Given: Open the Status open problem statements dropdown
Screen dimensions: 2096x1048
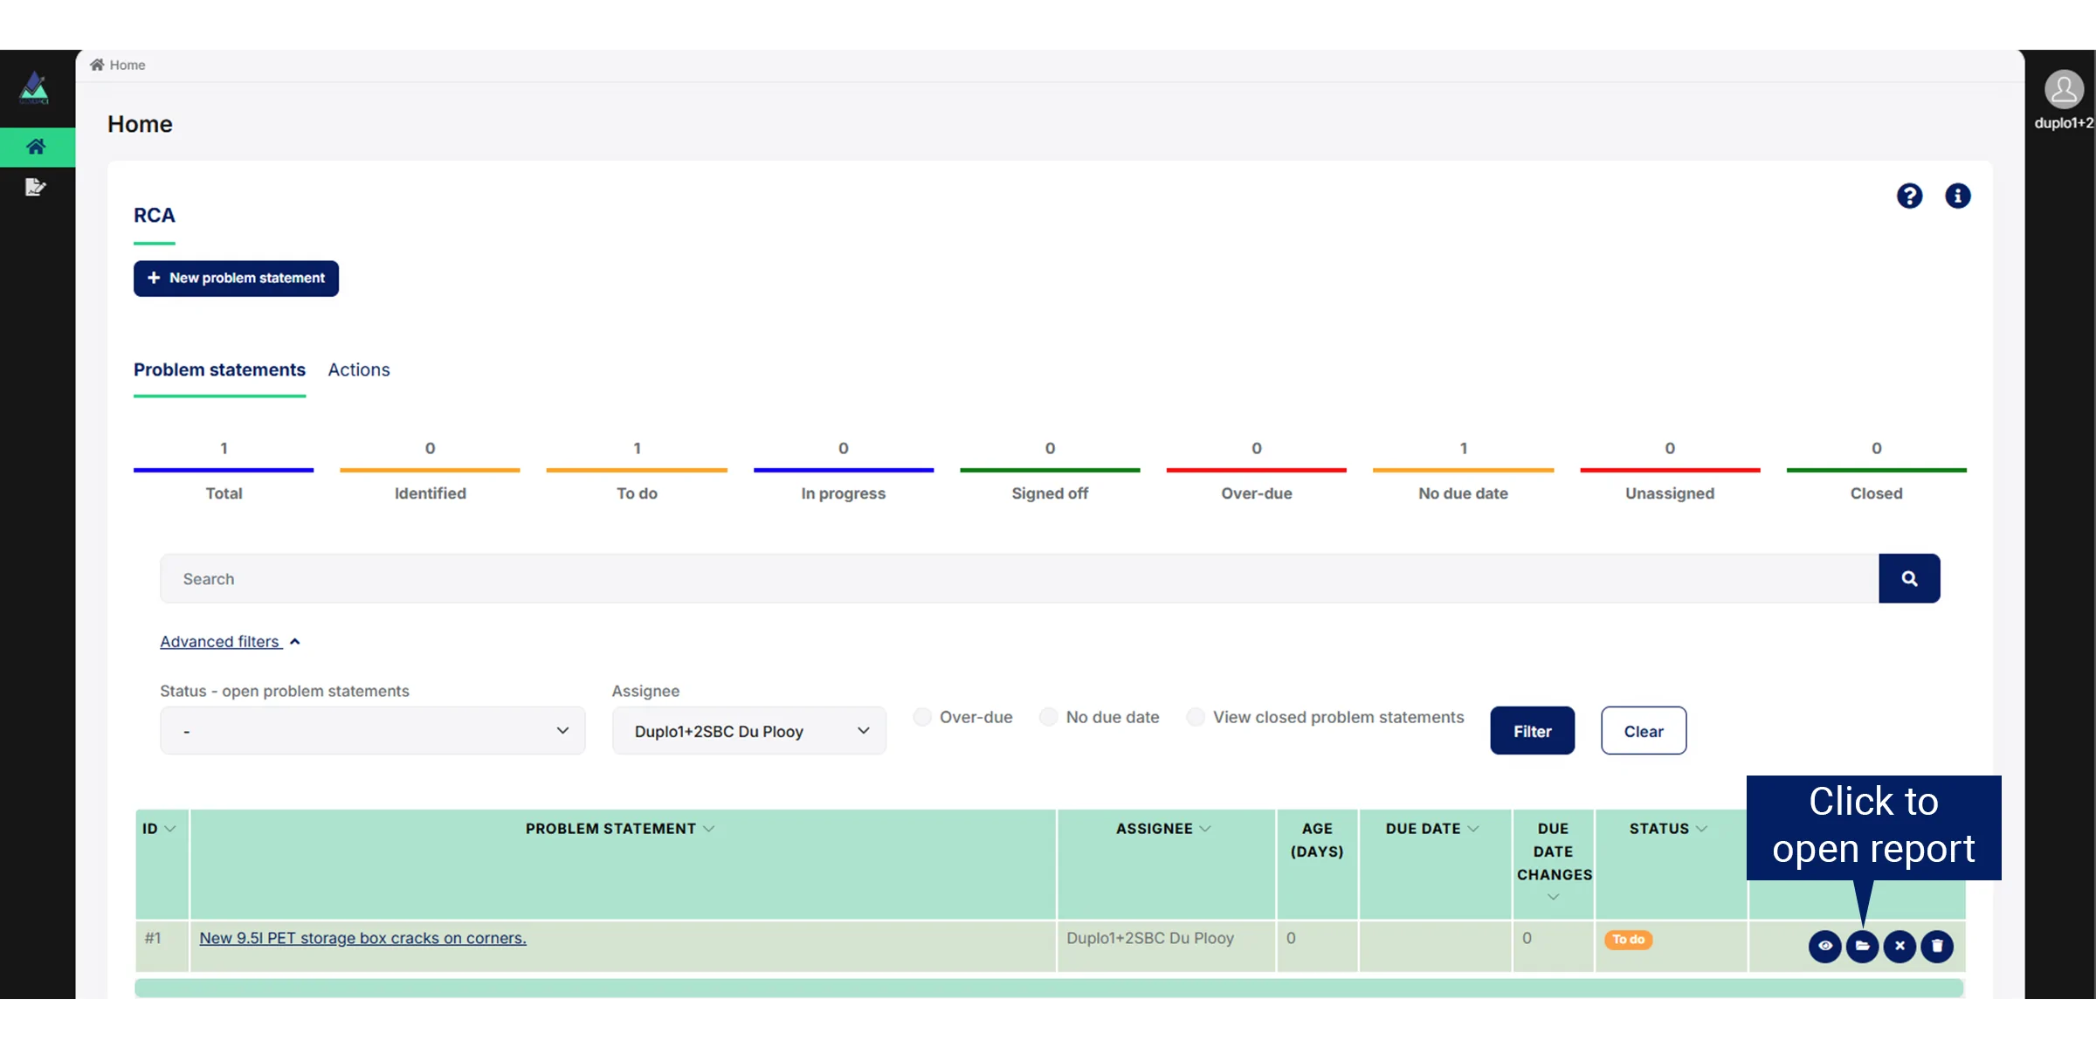Looking at the screenshot, I should pyautogui.click(x=372, y=731).
